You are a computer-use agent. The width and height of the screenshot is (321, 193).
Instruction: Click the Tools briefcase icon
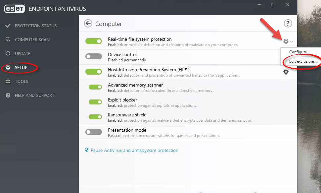(8, 81)
